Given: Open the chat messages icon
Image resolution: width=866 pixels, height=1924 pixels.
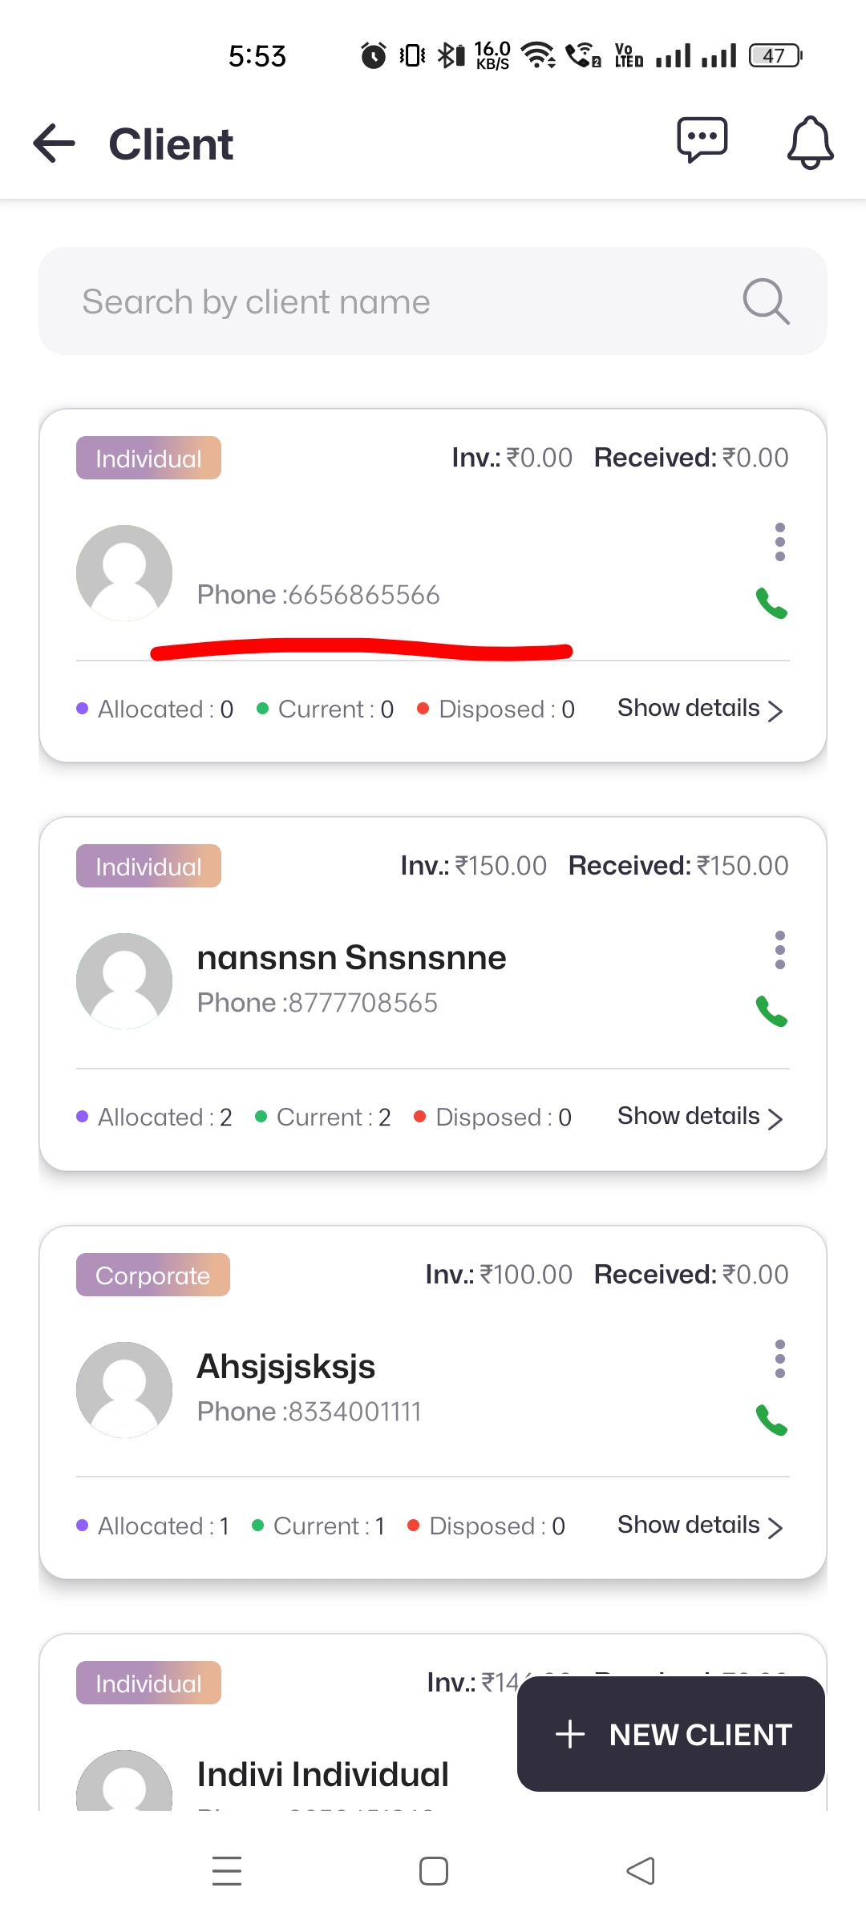Looking at the screenshot, I should (x=702, y=141).
